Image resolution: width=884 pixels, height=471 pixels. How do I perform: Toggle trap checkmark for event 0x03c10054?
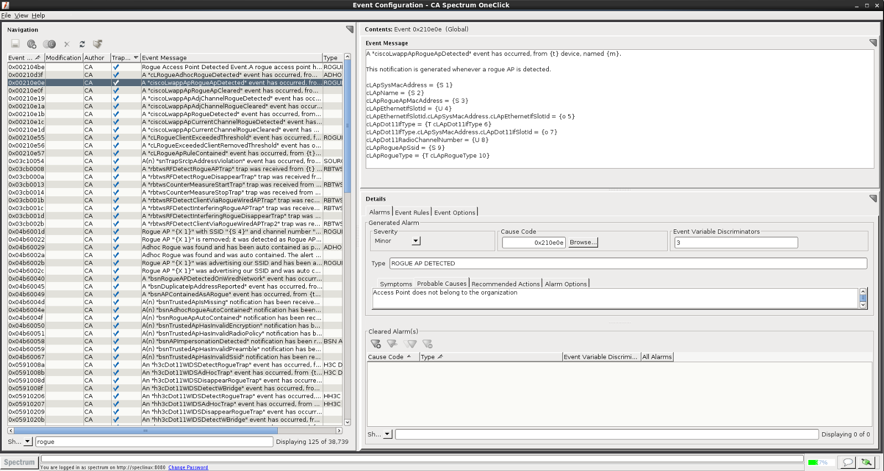[116, 161]
